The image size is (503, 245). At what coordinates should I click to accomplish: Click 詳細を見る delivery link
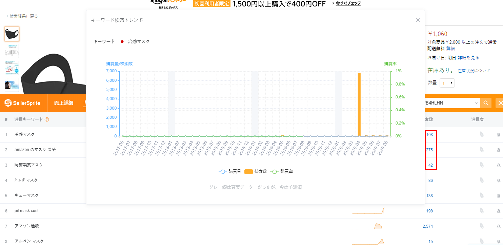[468, 58]
